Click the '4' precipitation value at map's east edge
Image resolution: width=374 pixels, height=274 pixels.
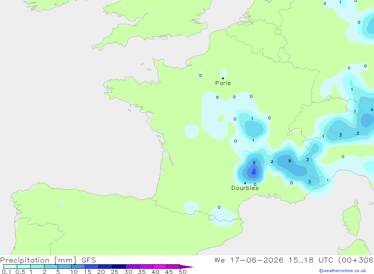point(372,110)
